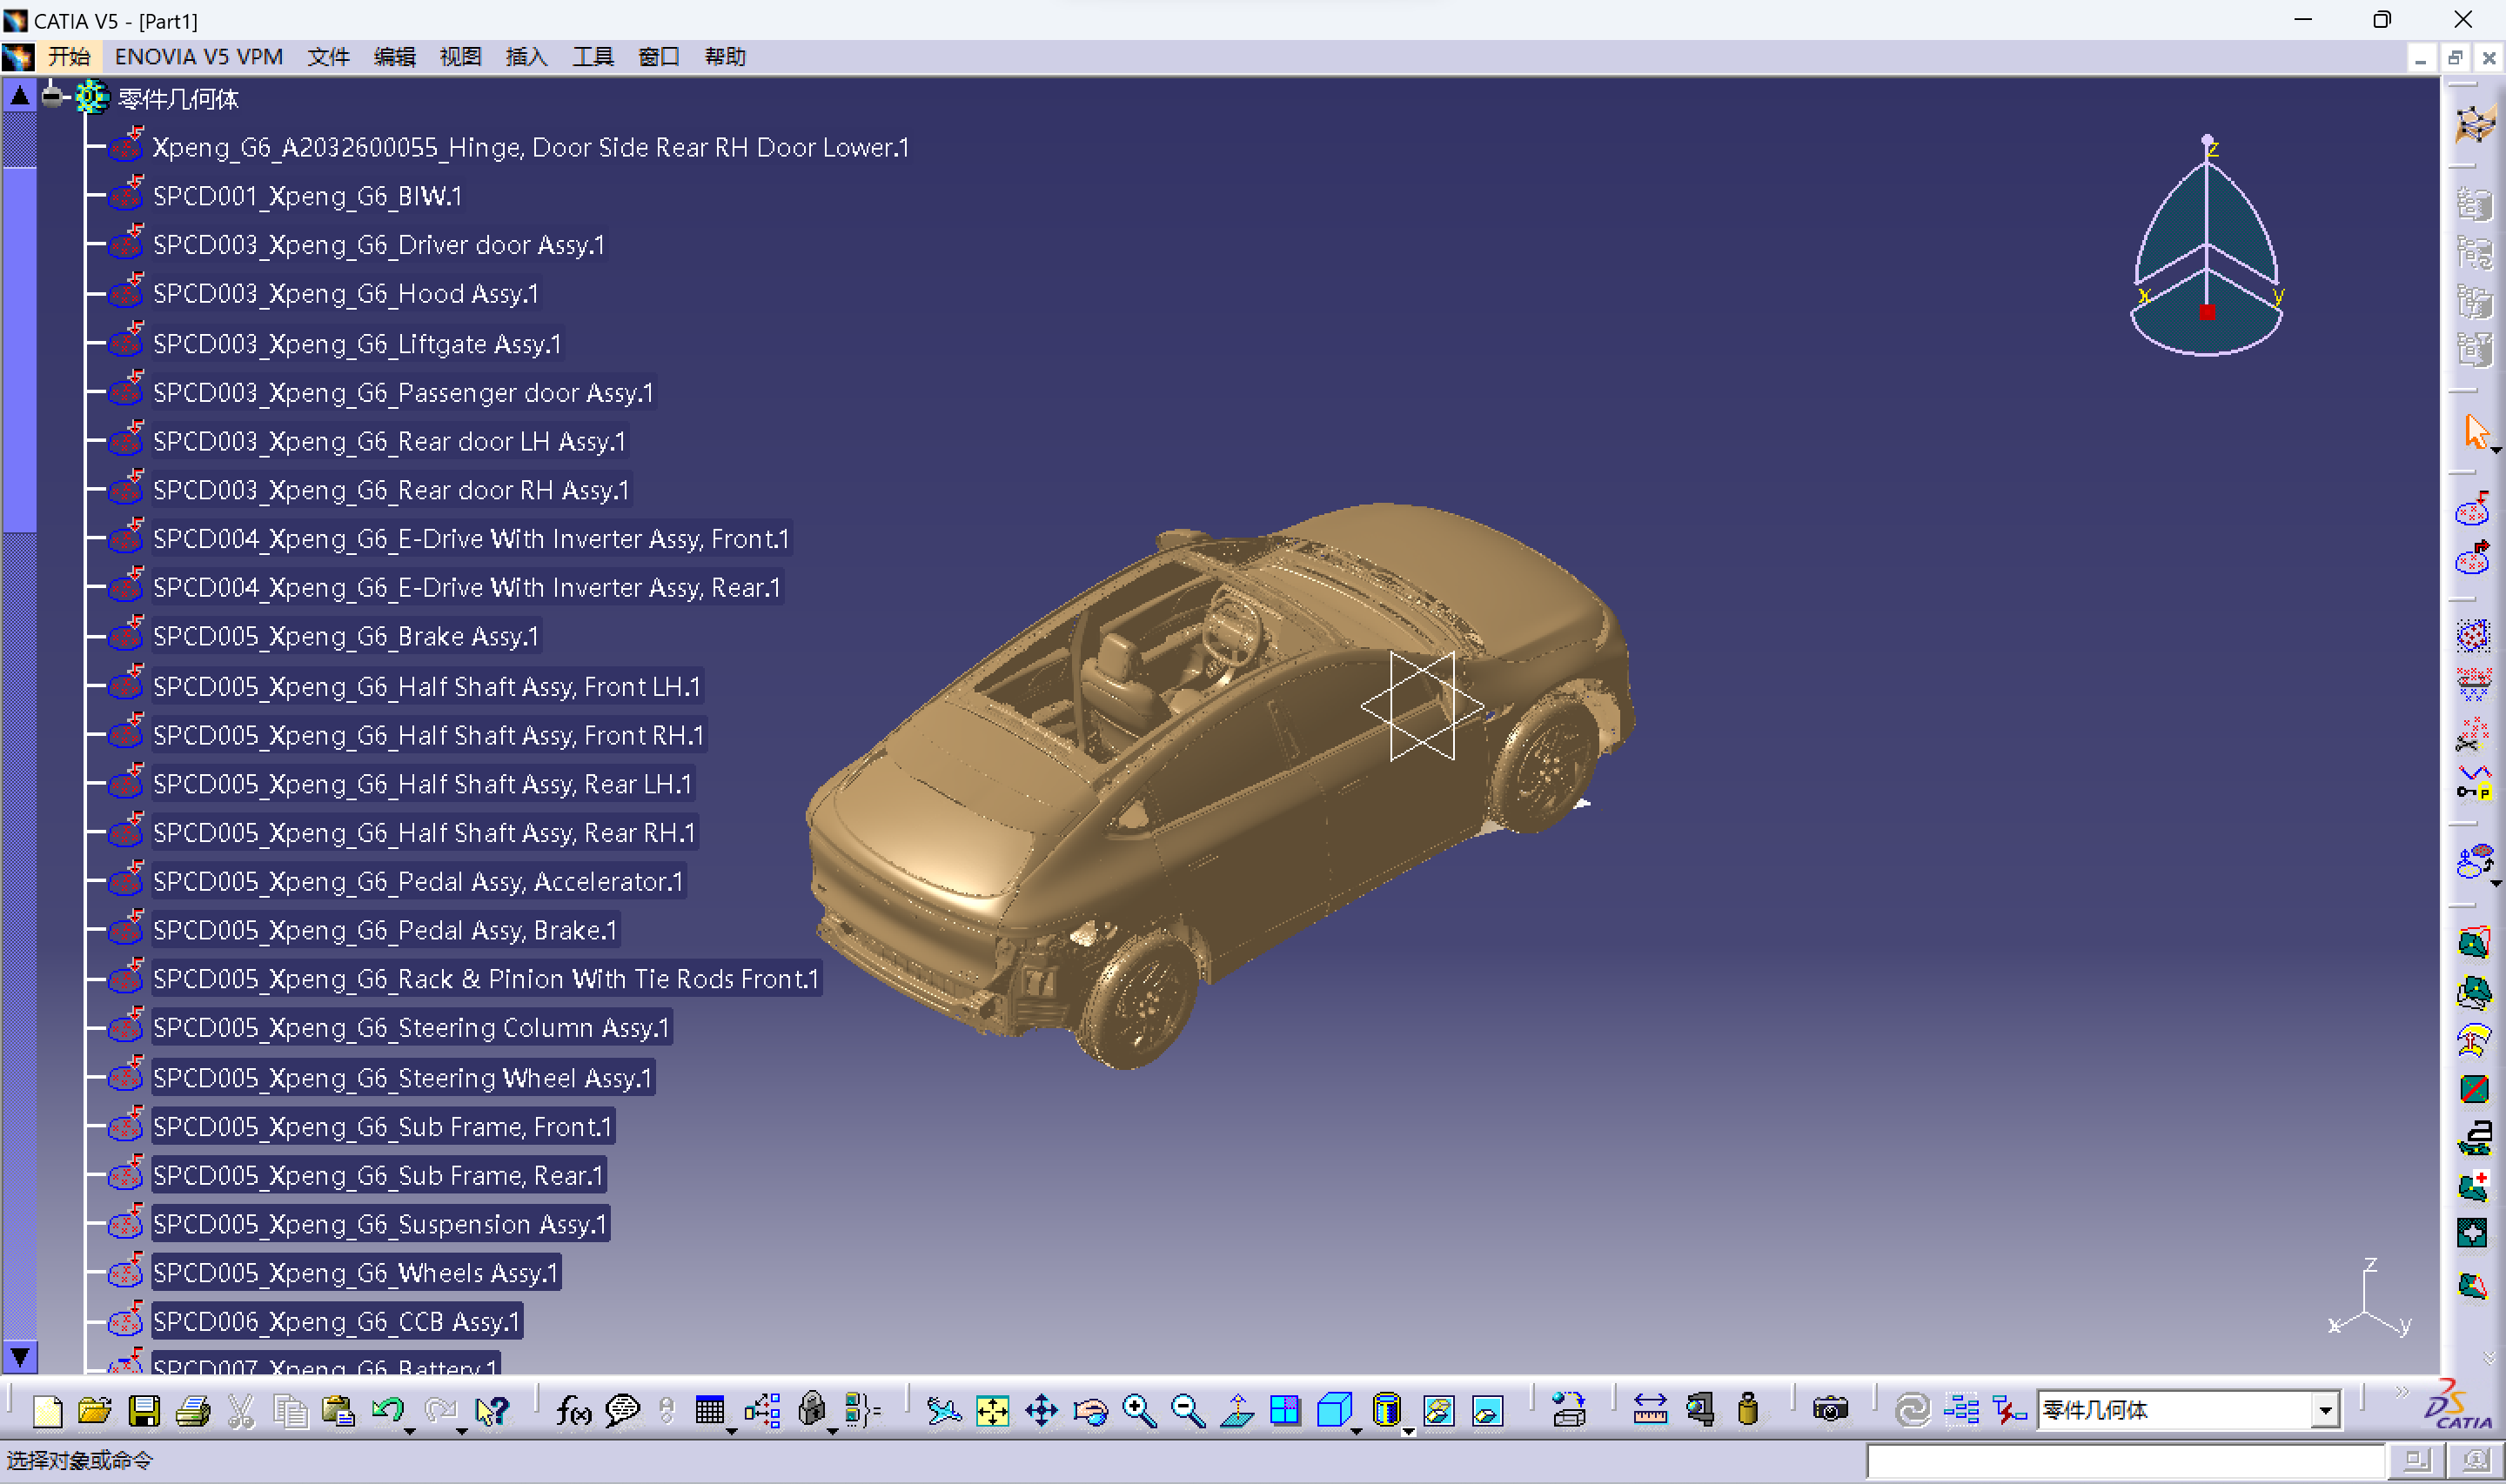Click the speech bubble comment icon
The height and width of the screenshot is (1484, 2506).
pyautogui.click(x=622, y=1411)
